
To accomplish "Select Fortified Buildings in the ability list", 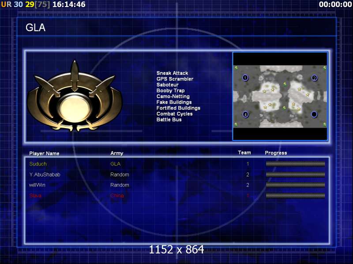I will [178, 108].
